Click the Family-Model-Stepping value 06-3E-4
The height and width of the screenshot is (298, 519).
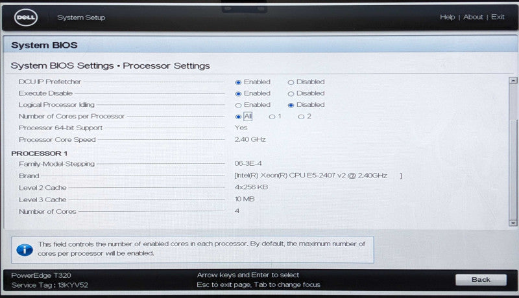(248, 163)
